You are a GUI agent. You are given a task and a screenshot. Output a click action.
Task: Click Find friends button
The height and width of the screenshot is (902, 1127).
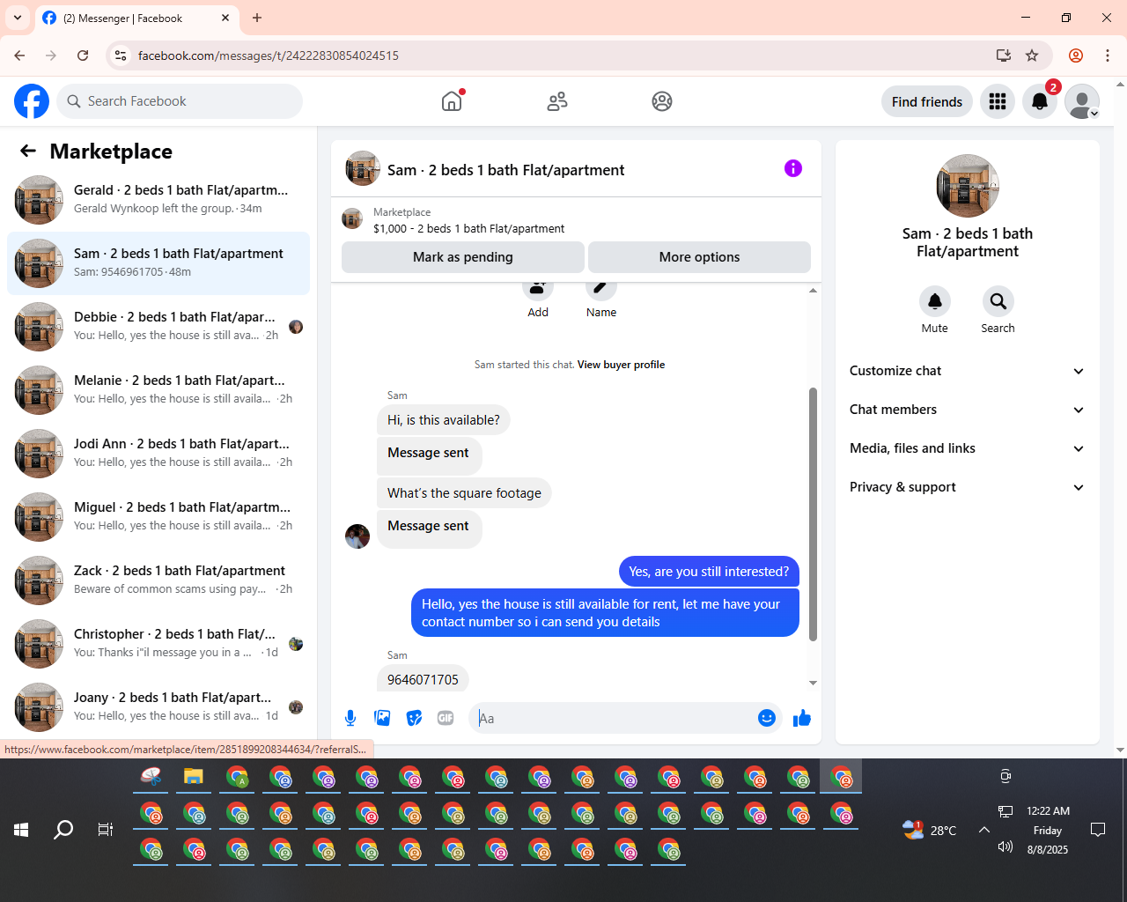(927, 101)
